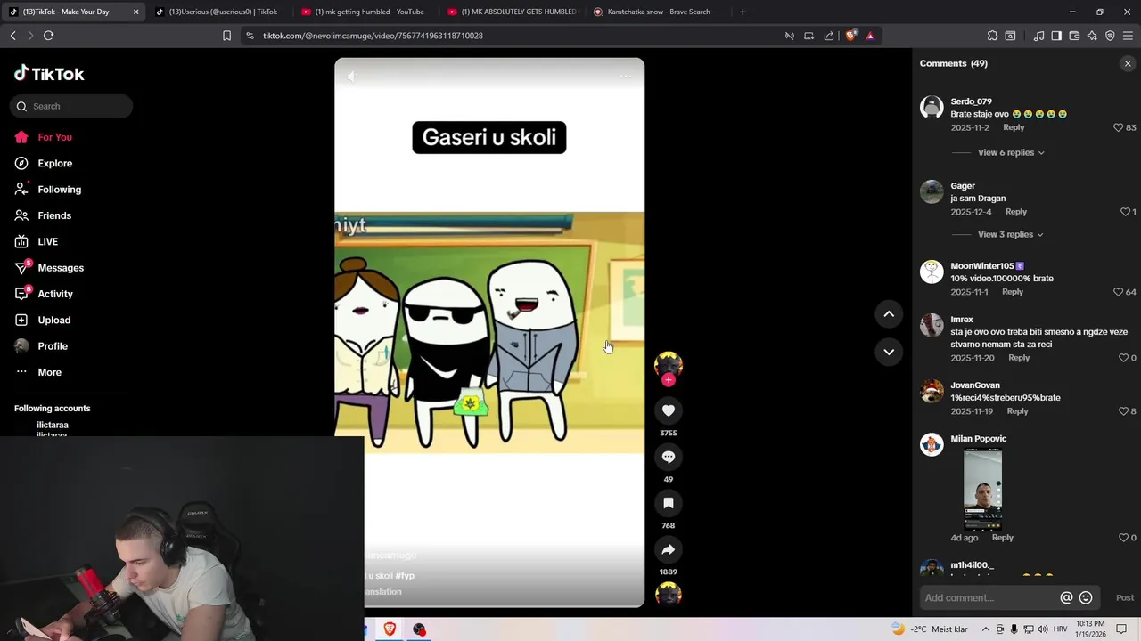The width and height of the screenshot is (1141, 641).
Task: Like Serdo_079's comment
Action: [1118, 127]
